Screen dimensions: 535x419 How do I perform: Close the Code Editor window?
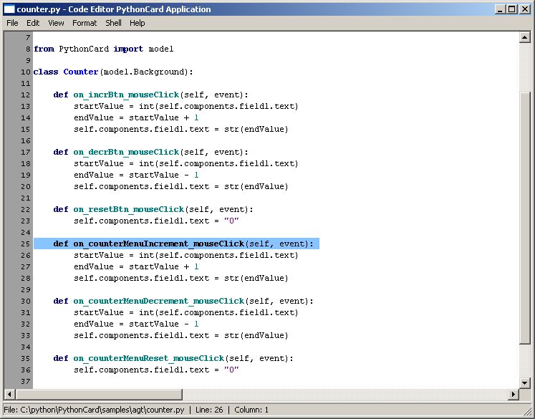(525, 9)
